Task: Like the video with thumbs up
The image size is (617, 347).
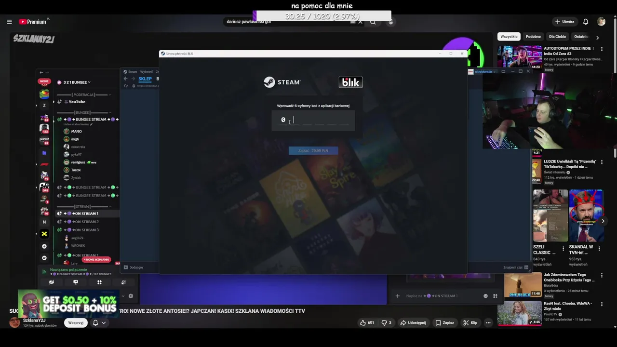Action: [x=367, y=322]
